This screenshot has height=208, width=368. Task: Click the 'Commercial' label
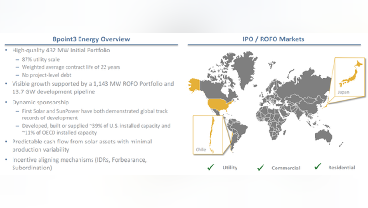click(x=286, y=168)
